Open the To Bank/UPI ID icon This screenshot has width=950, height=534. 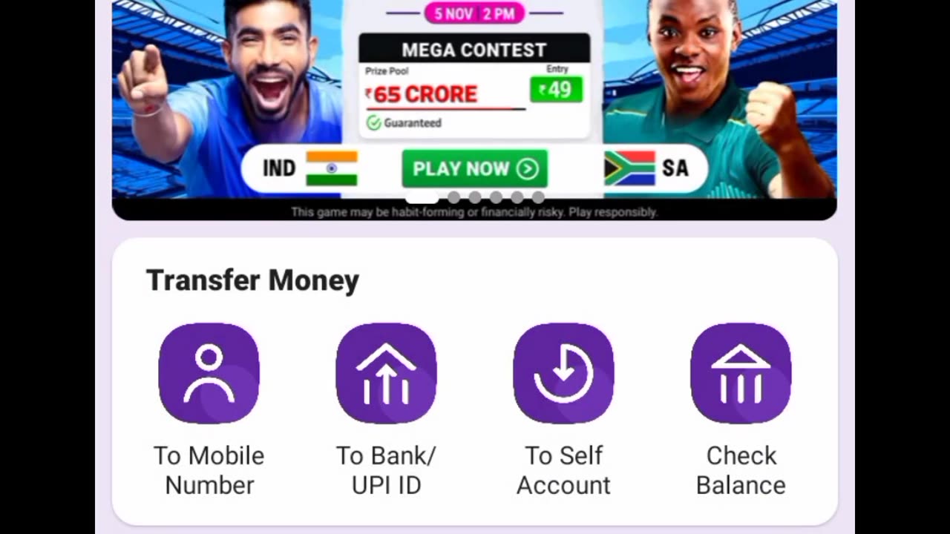386,373
